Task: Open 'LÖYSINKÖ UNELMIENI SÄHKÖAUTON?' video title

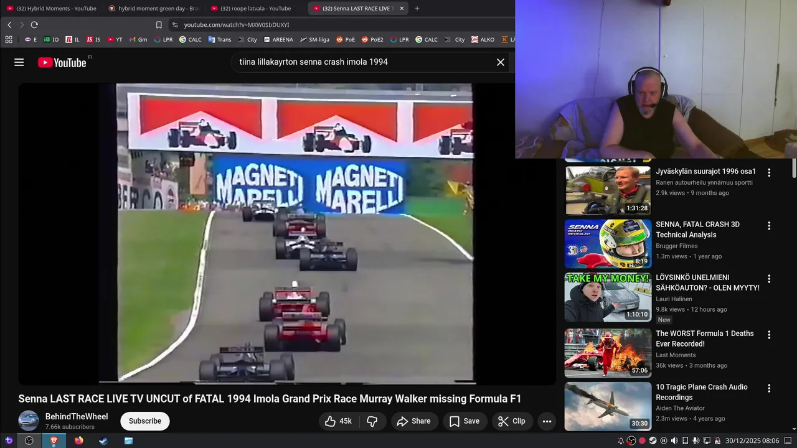Action: click(x=707, y=282)
